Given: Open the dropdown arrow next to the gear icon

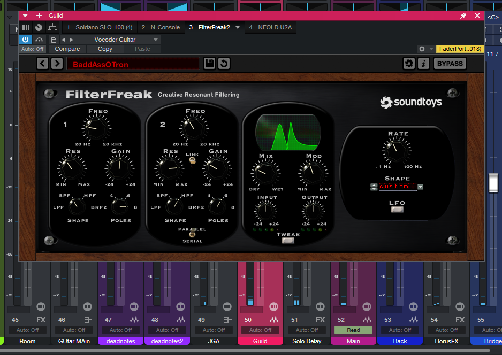Looking at the screenshot, I should point(431,49).
